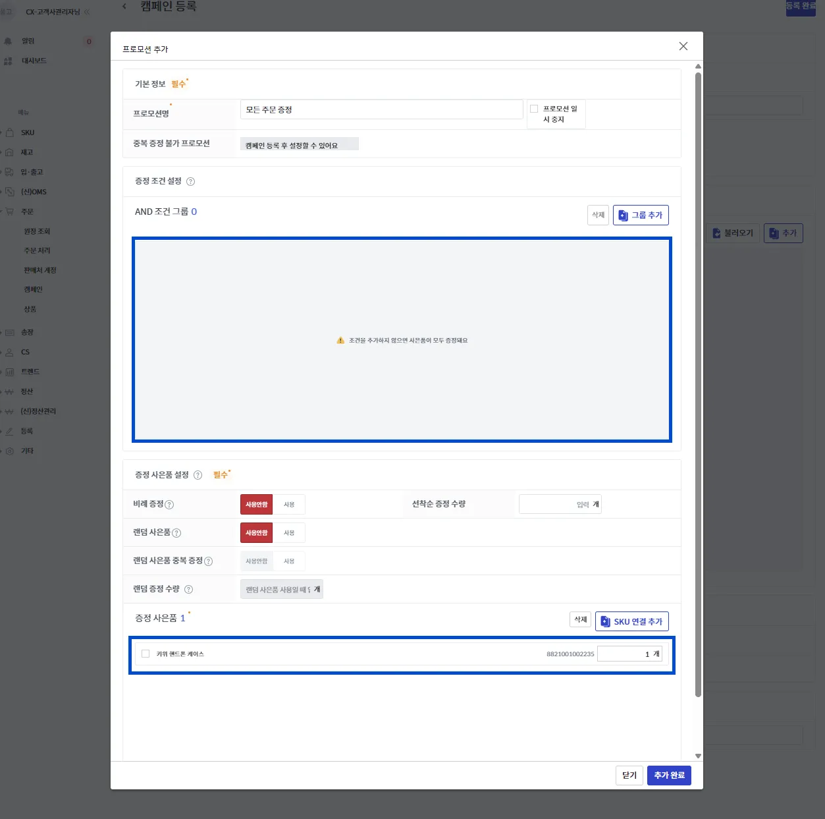Check the 키위 핸드폰 케이스 item checkbox
The image size is (825, 819).
pos(146,654)
